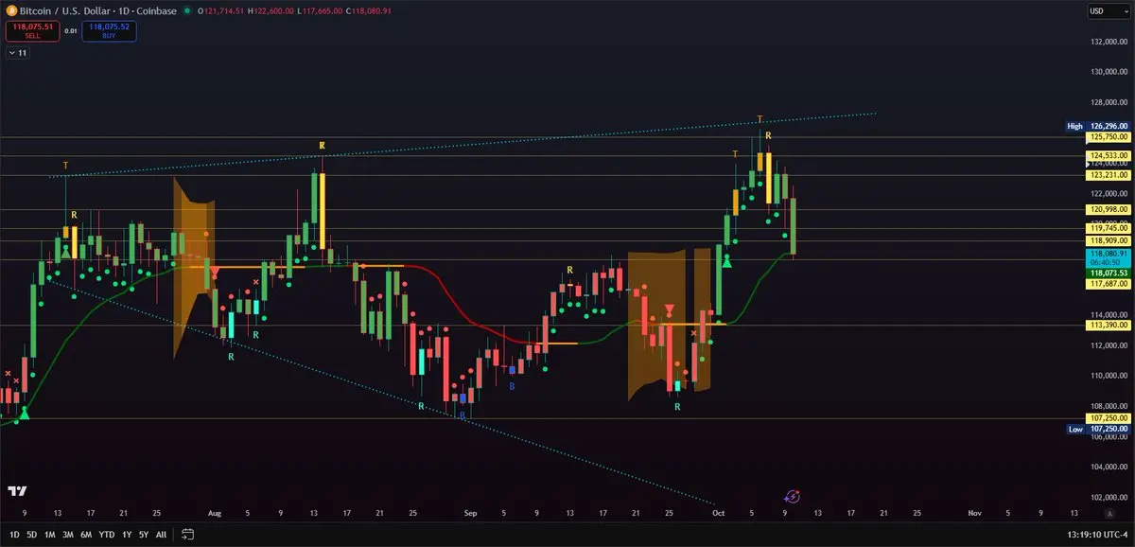This screenshot has height=547, width=1135.
Task: Click the Oct label on time axis
Action: click(x=719, y=512)
